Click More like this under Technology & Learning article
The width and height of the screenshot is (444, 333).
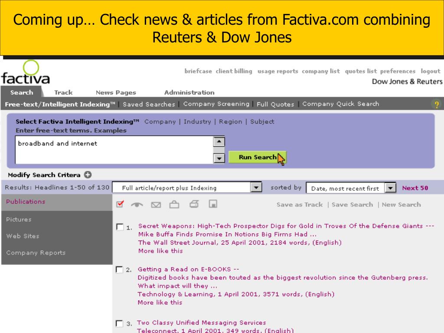[160, 303]
